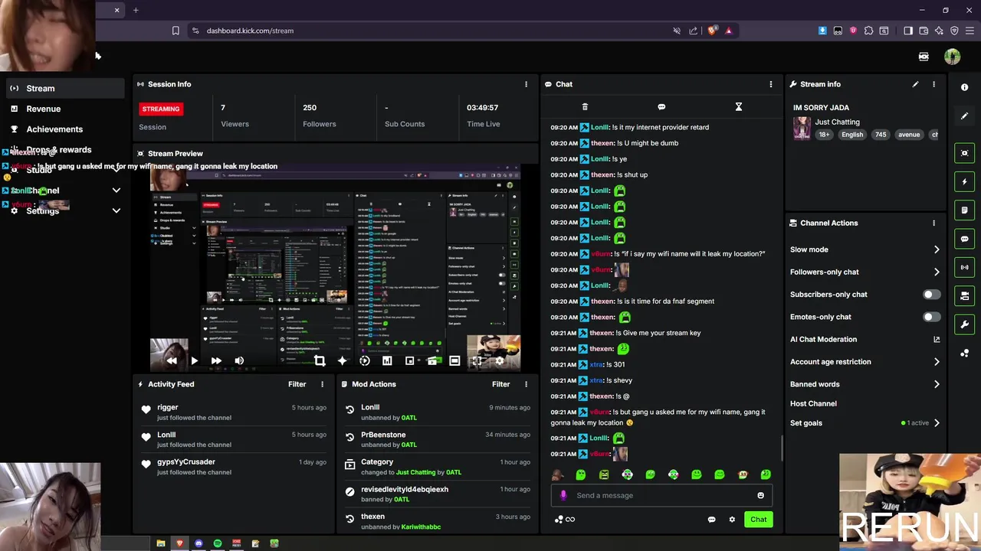This screenshot has width=981, height=551.
Task: Click the English language tag
Action: tap(852, 135)
